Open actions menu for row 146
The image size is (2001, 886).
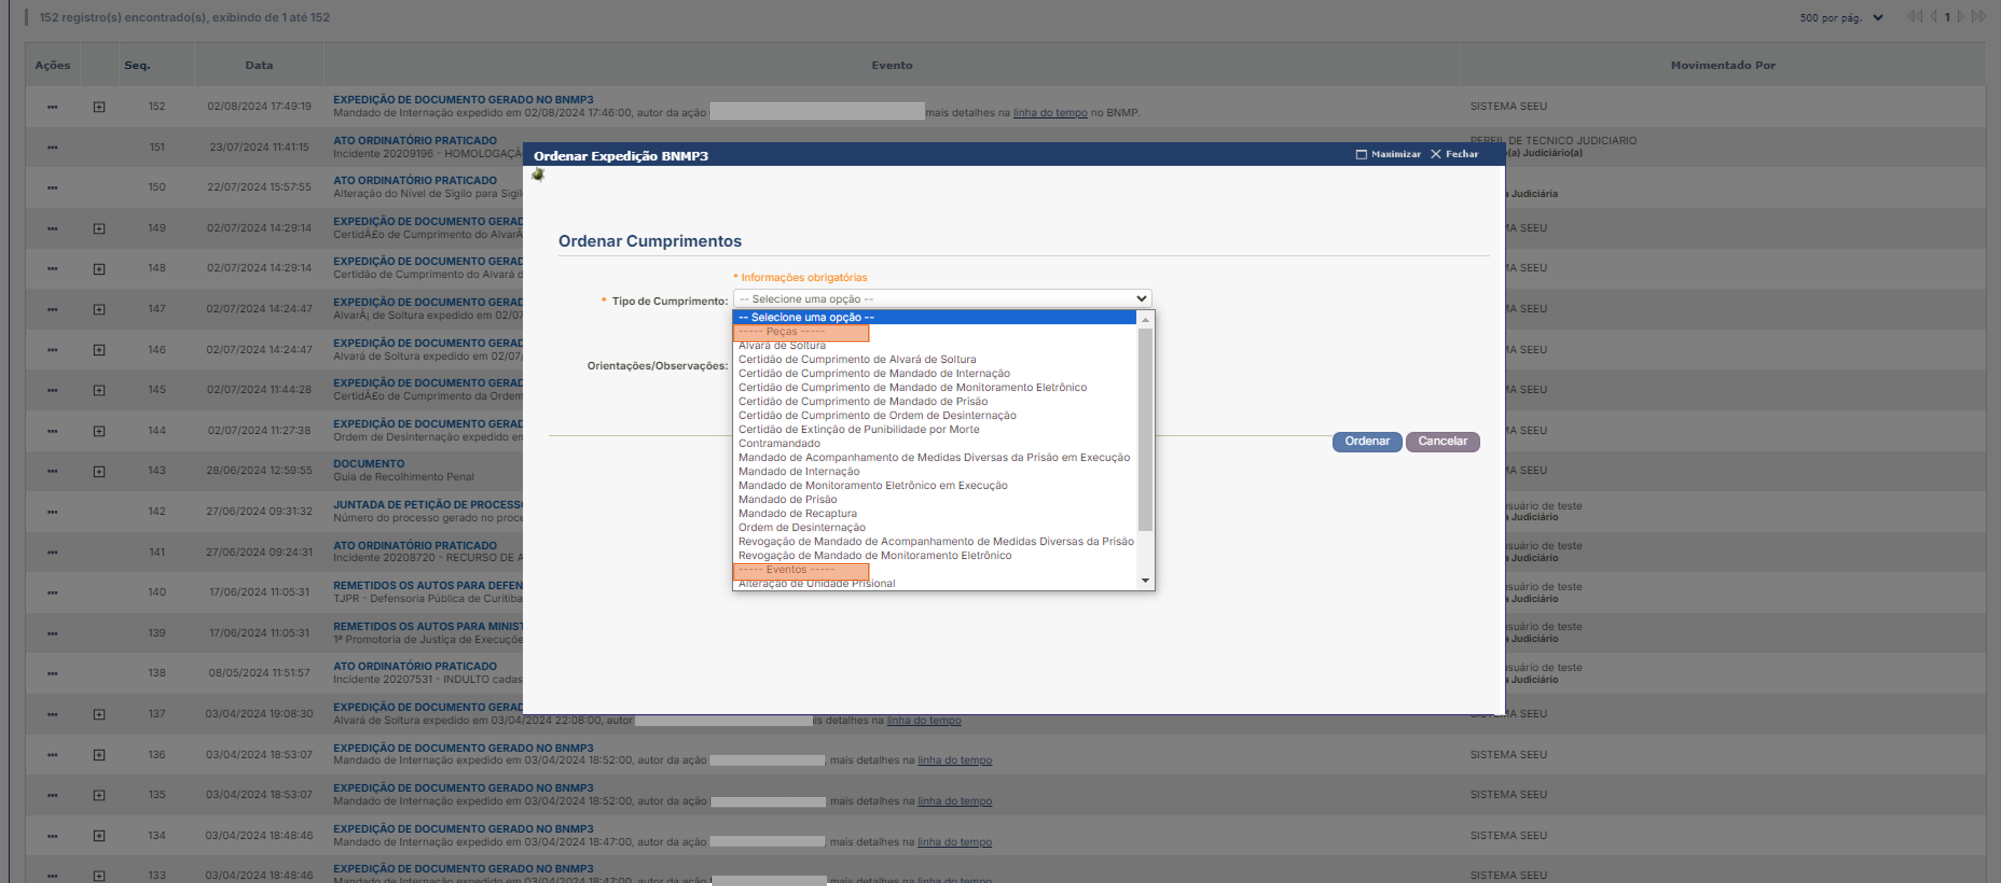tap(52, 350)
